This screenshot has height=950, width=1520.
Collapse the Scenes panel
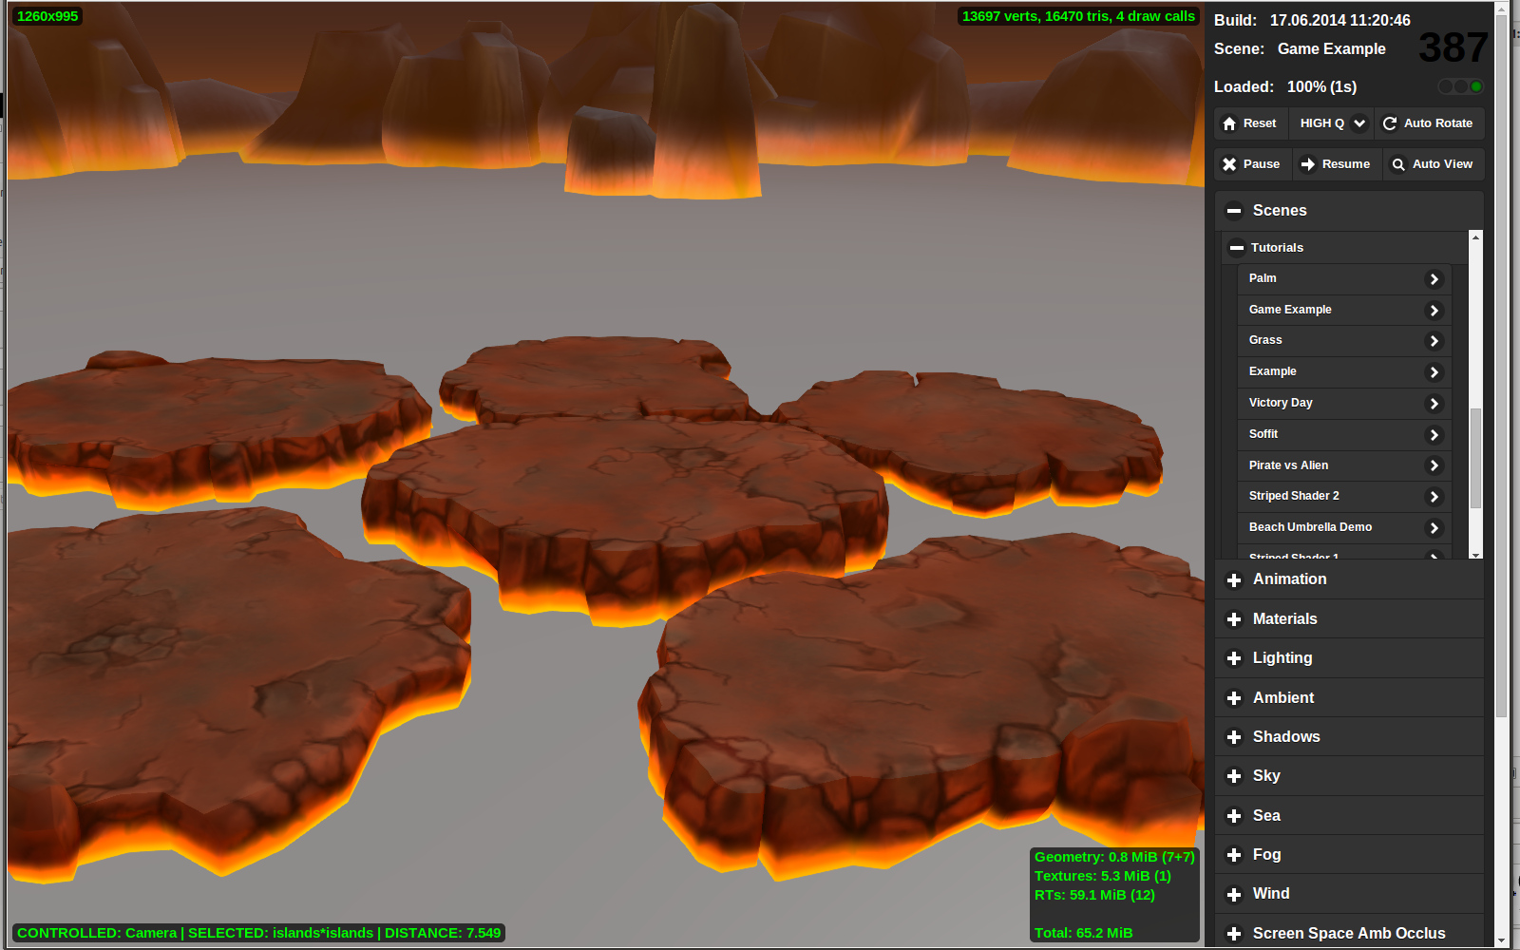point(1234,211)
